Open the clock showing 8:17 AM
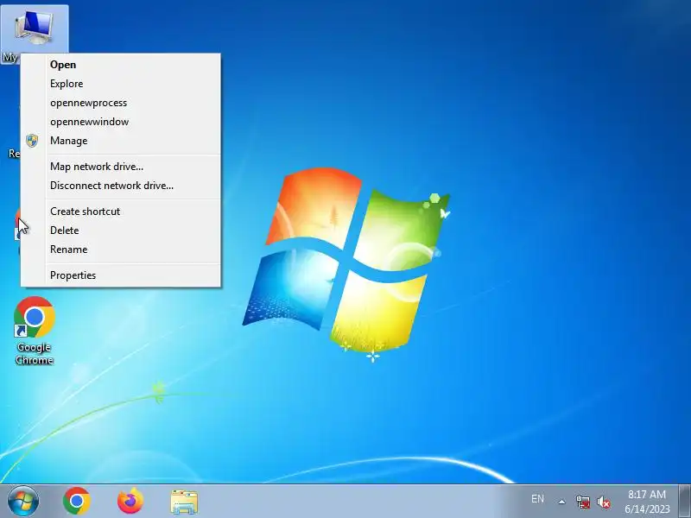Viewport: 691px width, 518px height. tap(647, 502)
